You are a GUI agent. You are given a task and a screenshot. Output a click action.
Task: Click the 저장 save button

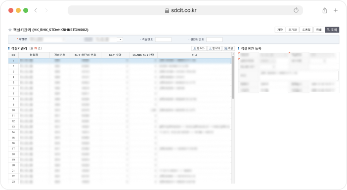coord(280,30)
